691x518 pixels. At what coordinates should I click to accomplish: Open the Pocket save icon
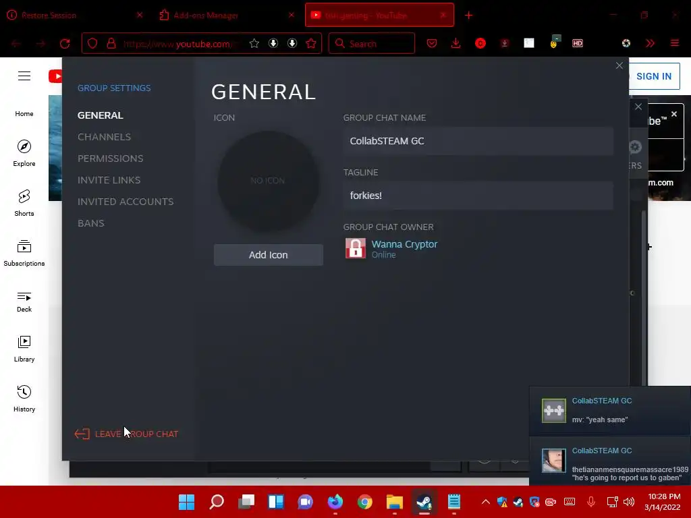tap(432, 43)
